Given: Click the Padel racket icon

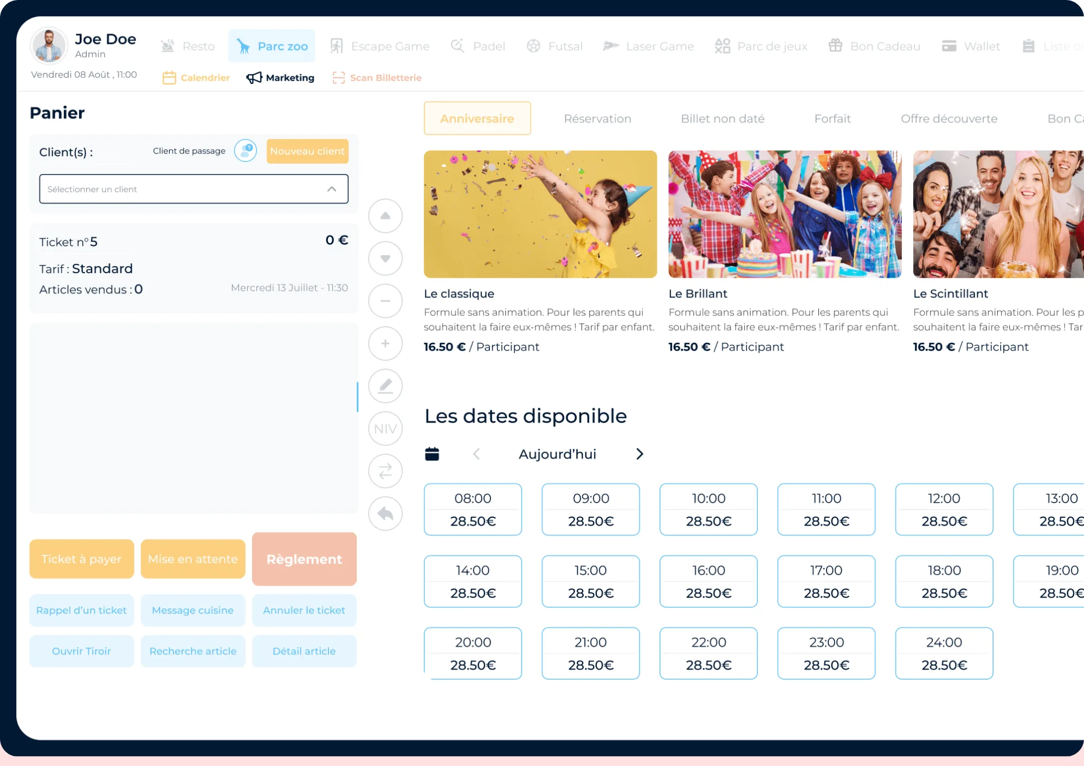Looking at the screenshot, I should coord(457,46).
